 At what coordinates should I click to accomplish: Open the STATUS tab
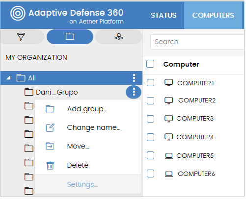pos(164,15)
